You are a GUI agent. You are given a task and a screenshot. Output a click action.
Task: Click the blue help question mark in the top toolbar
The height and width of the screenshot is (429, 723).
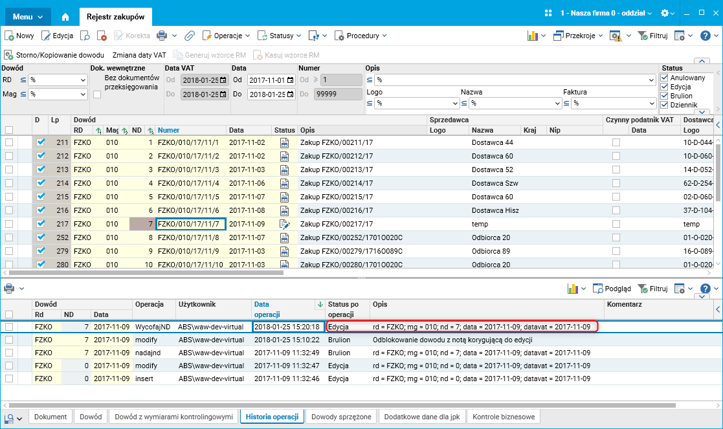click(706, 36)
